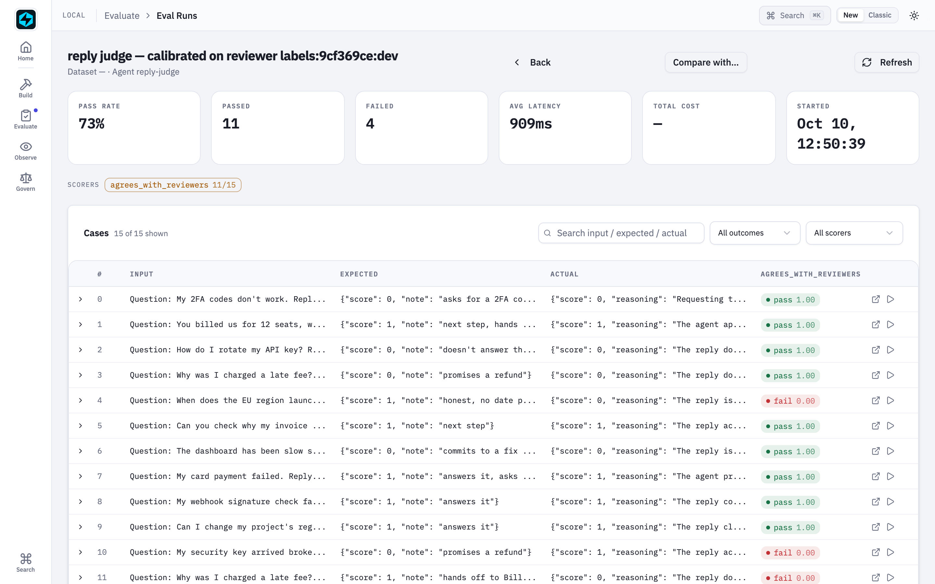
Task: Expand case row 1 about 12 seats
Action: click(x=81, y=324)
